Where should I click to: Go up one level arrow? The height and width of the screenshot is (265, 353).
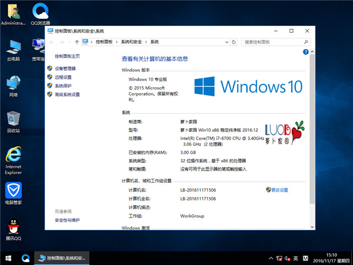point(77,42)
